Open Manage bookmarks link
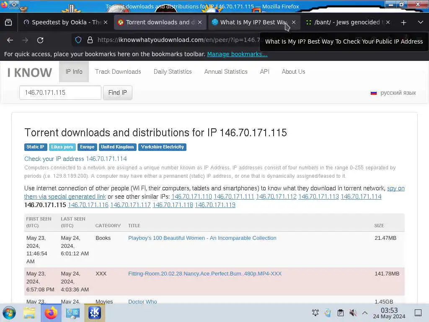 (x=237, y=54)
